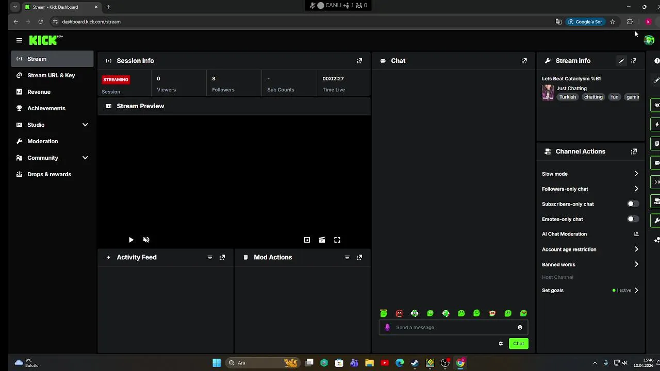Edit stream info with the pencil icon
The image size is (660, 371).
point(621,61)
